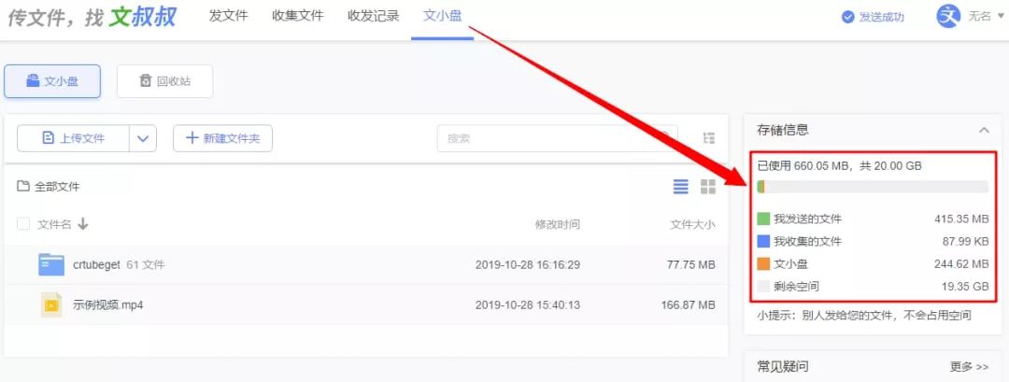The height and width of the screenshot is (382, 1009).
Task: Click 已使用 660.05 MB text
Action: 803,166
